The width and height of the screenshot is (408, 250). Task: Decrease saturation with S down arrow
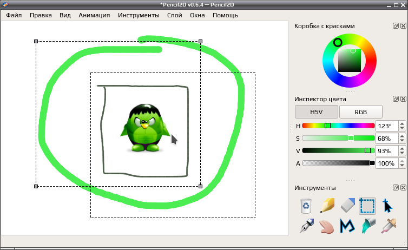click(x=402, y=141)
